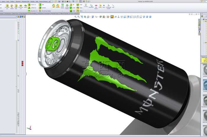This screenshot has height=137, width=207.
Task: Open the Toolbox menu
Action: [12, 1]
